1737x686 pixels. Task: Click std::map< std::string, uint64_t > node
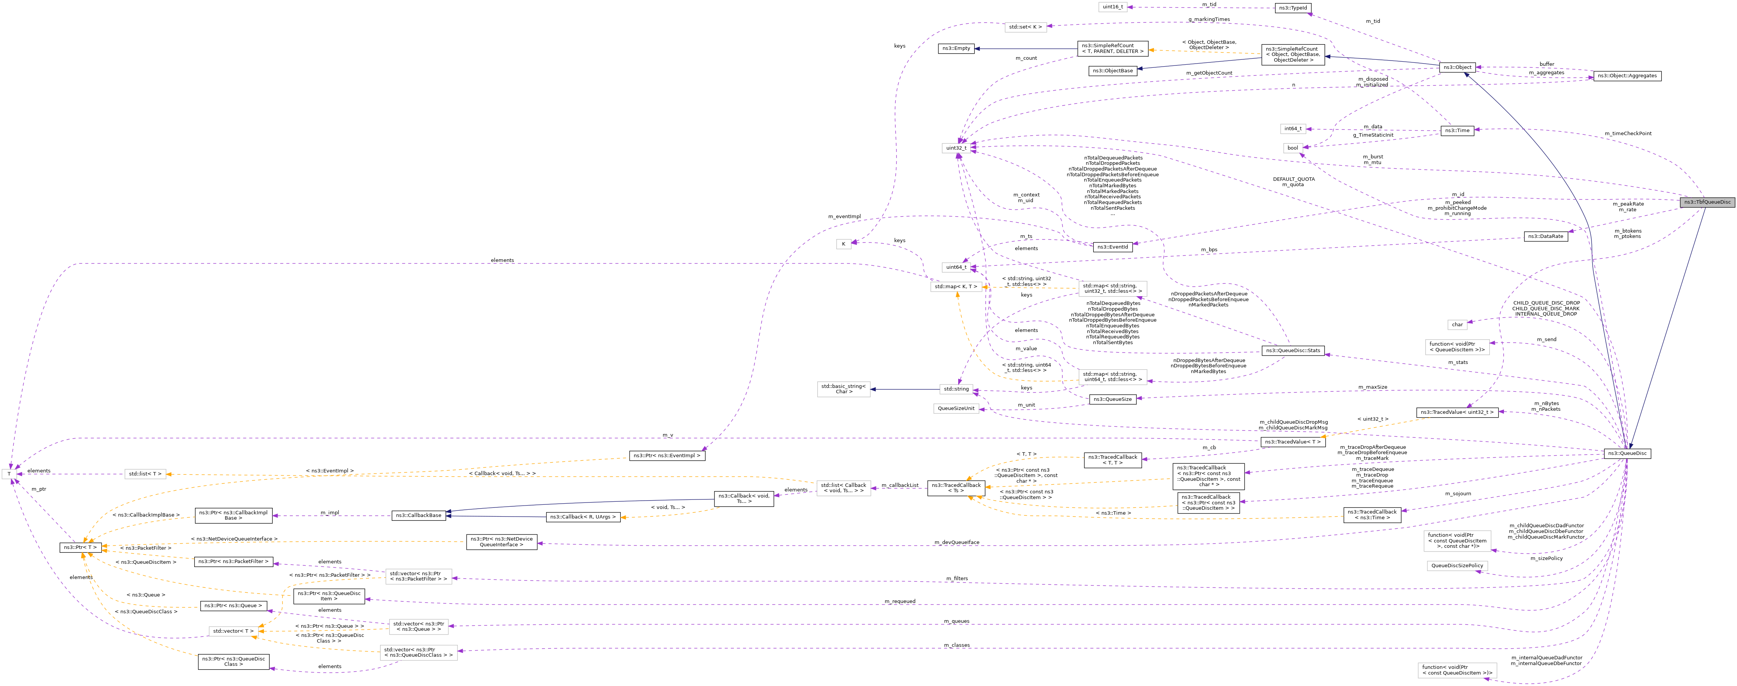1112,377
